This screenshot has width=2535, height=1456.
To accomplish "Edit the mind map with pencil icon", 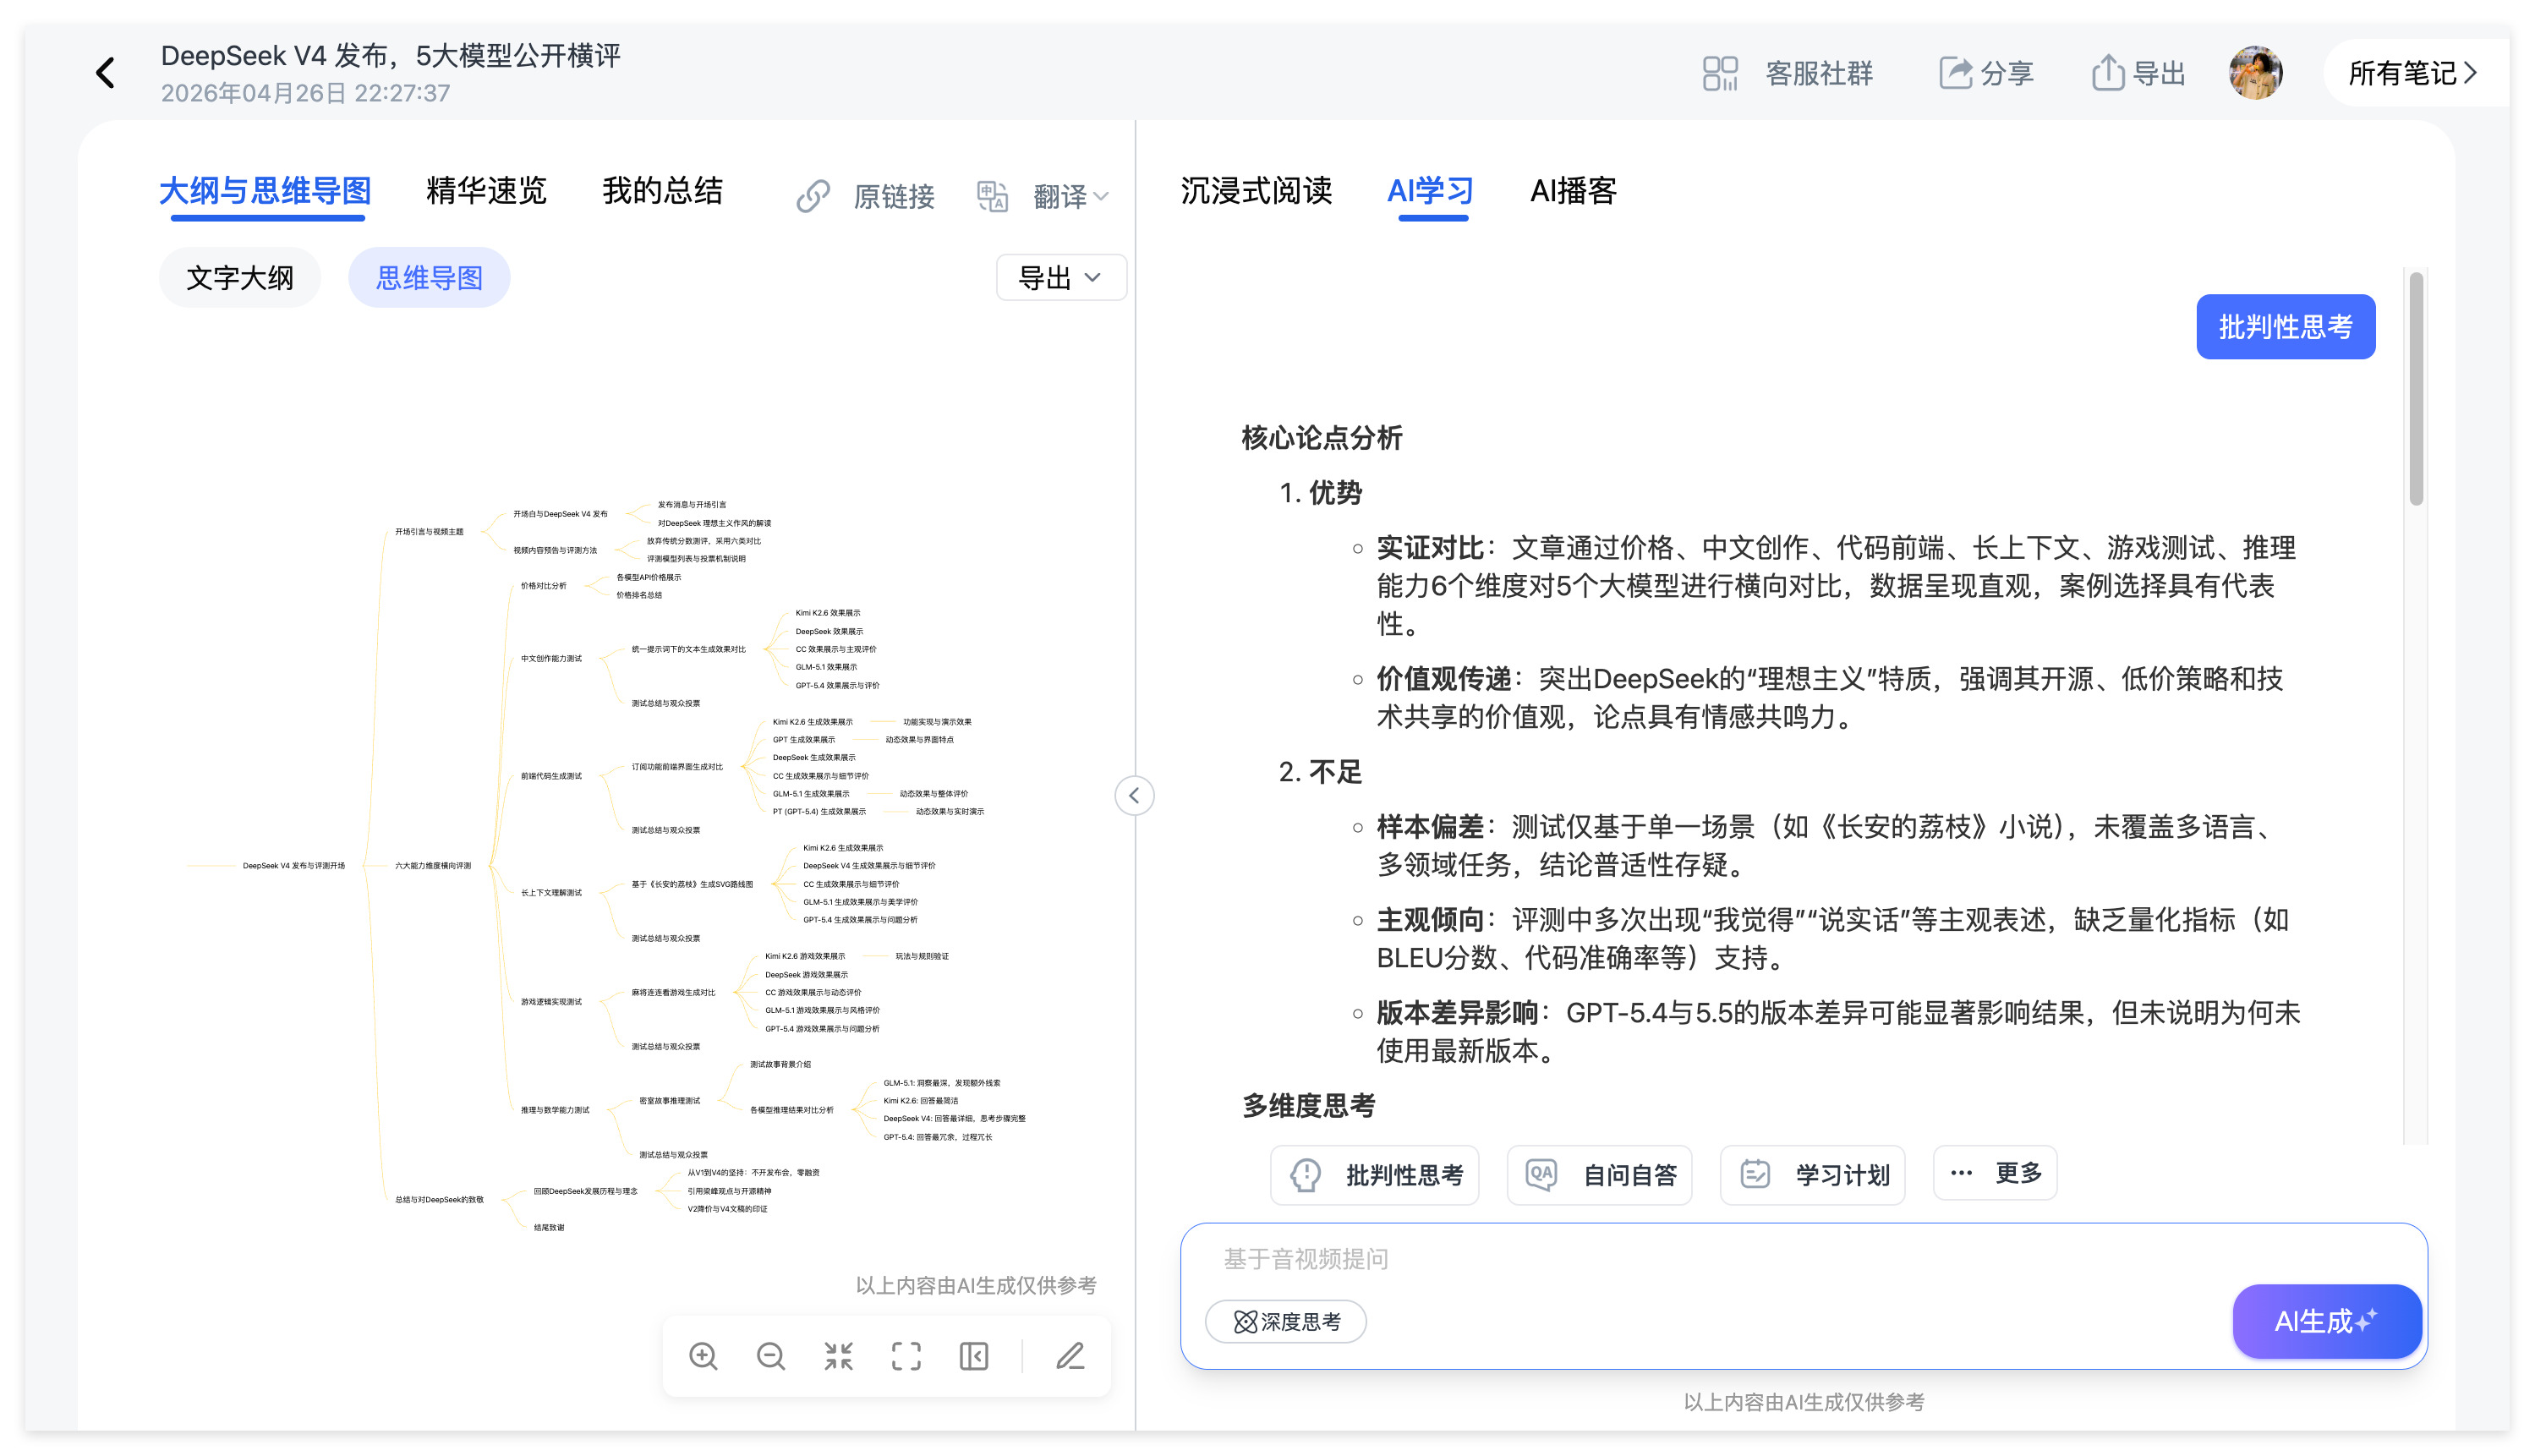I will tap(1070, 1357).
